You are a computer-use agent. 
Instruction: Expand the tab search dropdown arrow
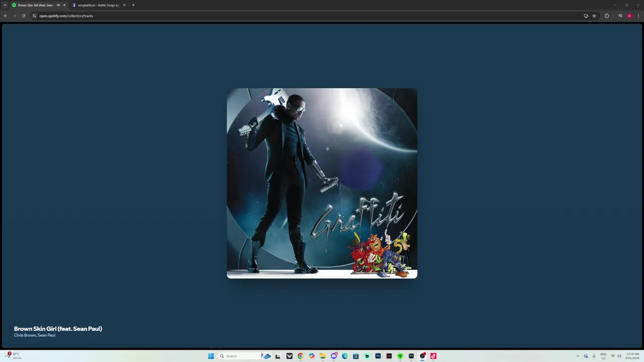pyautogui.click(x=5, y=5)
